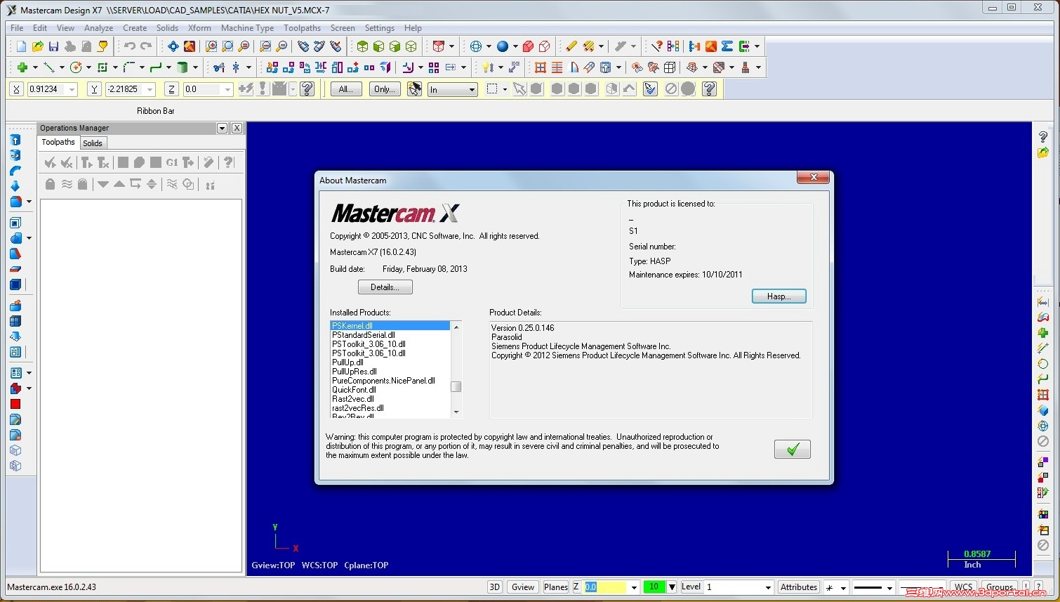Click the Undo icon

[131, 46]
